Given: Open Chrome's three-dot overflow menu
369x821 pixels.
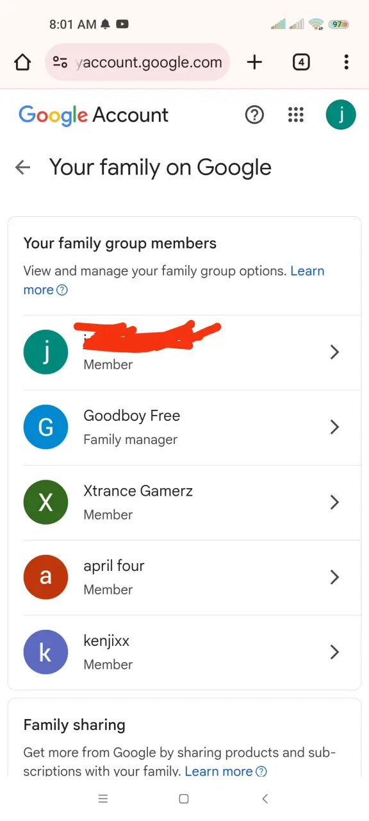Looking at the screenshot, I should [x=346, y=62].
